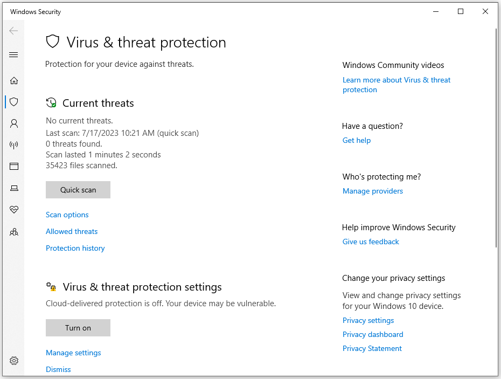Open Account protection person icon
The image size is (501, 379).
[x=14, y=123]
